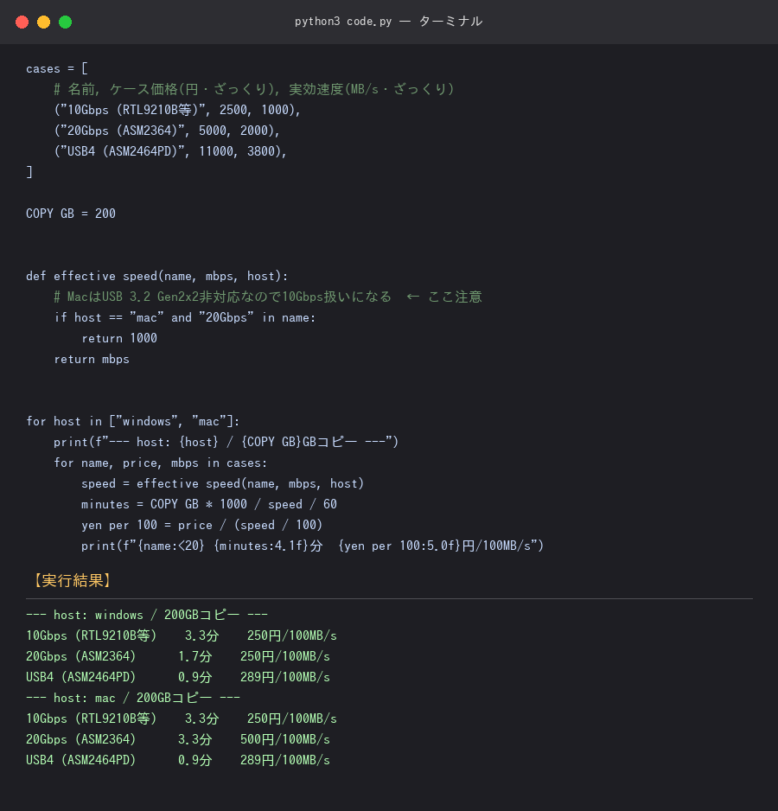
Task: Click the line "cases = ["
Action: pos(57,69)
